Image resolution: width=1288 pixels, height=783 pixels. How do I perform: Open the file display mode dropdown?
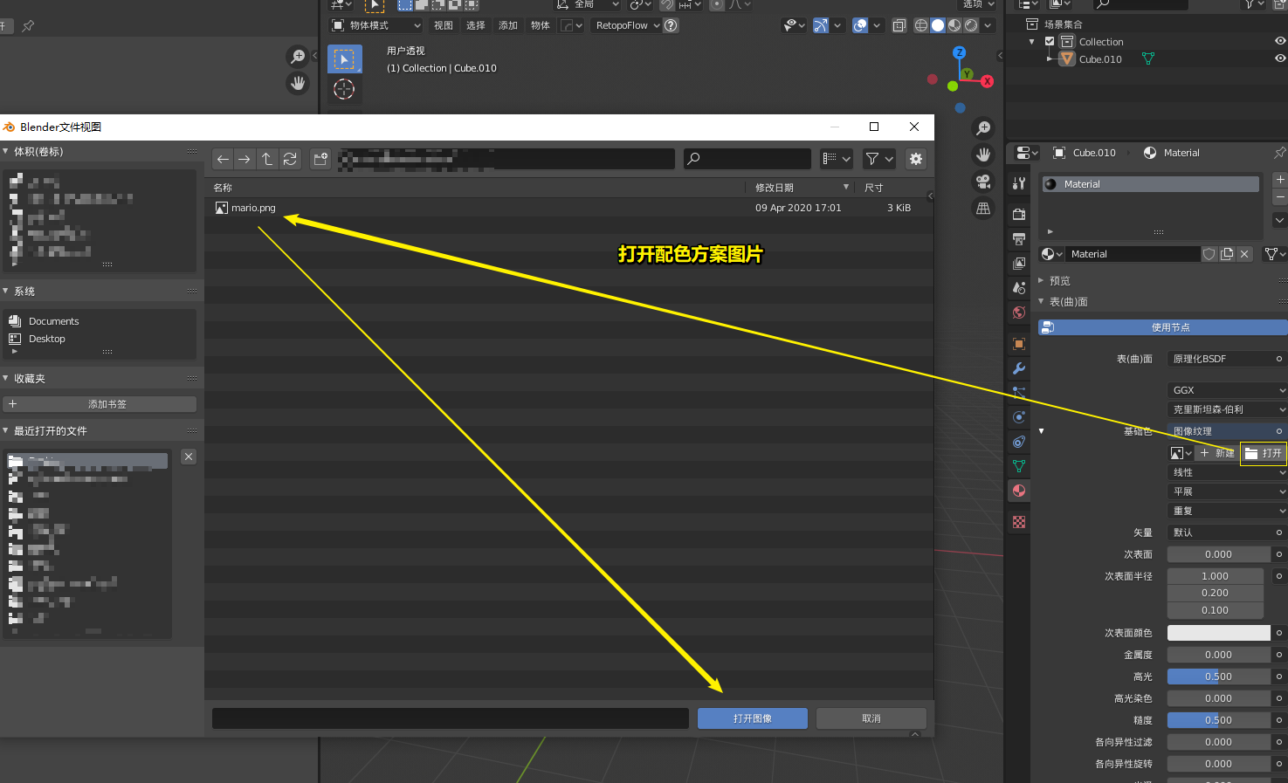[837, 159]
